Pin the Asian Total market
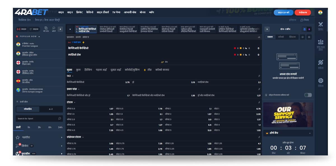This screenshot has width=336, height=166. pos(259,137)
